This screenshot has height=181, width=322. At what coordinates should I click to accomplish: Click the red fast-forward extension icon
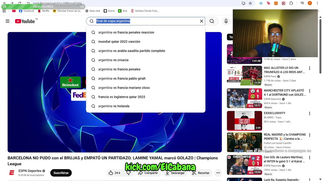(284, 3)
